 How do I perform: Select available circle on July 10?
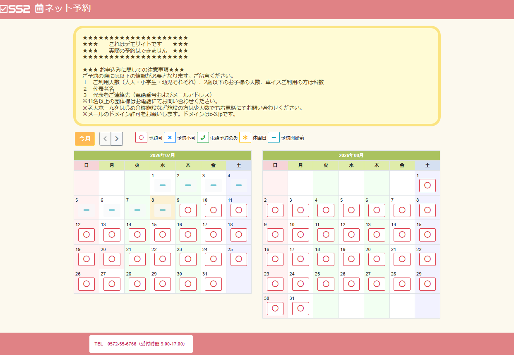[x=214, y=210]
